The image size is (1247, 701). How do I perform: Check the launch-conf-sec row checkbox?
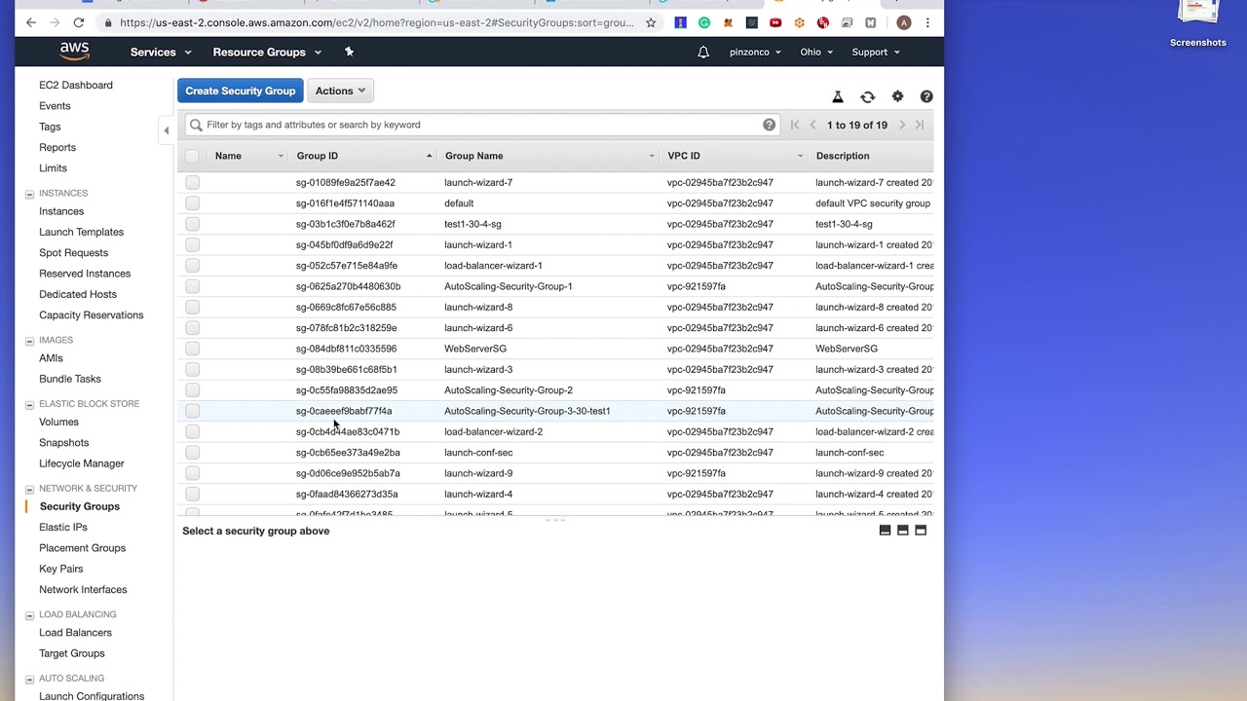coord(192,453)
